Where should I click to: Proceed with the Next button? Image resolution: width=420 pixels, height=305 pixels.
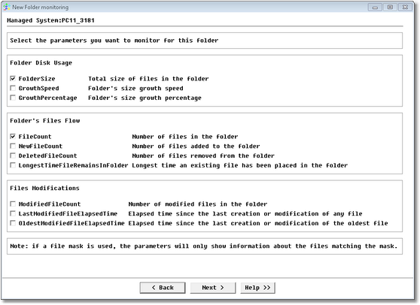point(213,288)
